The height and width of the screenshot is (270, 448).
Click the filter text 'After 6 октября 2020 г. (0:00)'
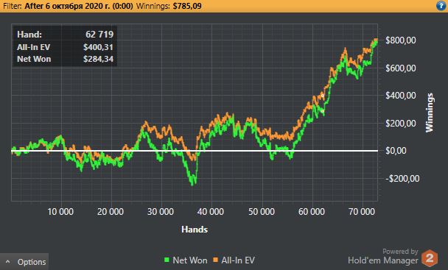[x=79, y=6]
